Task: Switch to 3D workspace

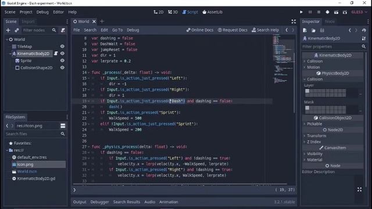Action: pos(173,12)
